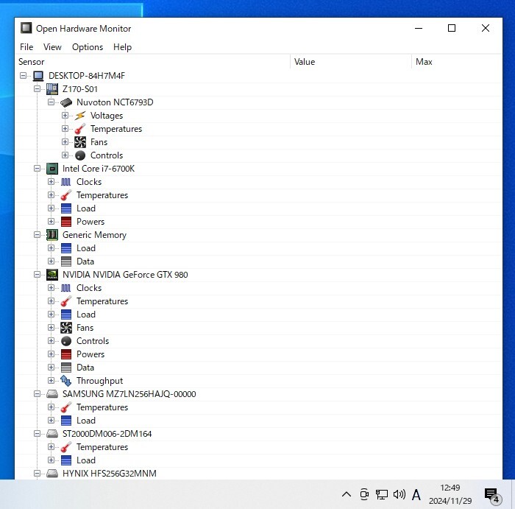Open the View menu
Viewport: 515px width, 509px height.
click(x=52, y=47)
